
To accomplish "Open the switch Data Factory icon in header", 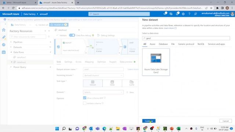I will click(x=171, y=14).
